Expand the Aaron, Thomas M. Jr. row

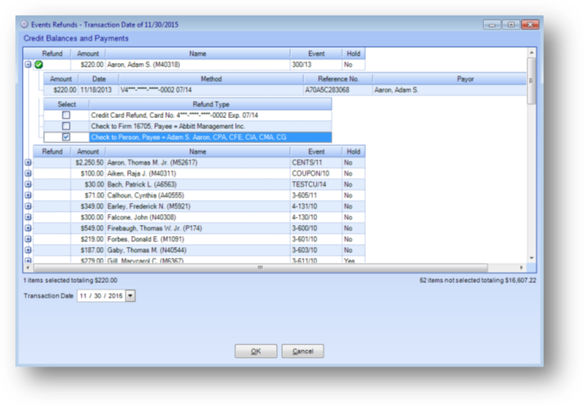point(28,163)
